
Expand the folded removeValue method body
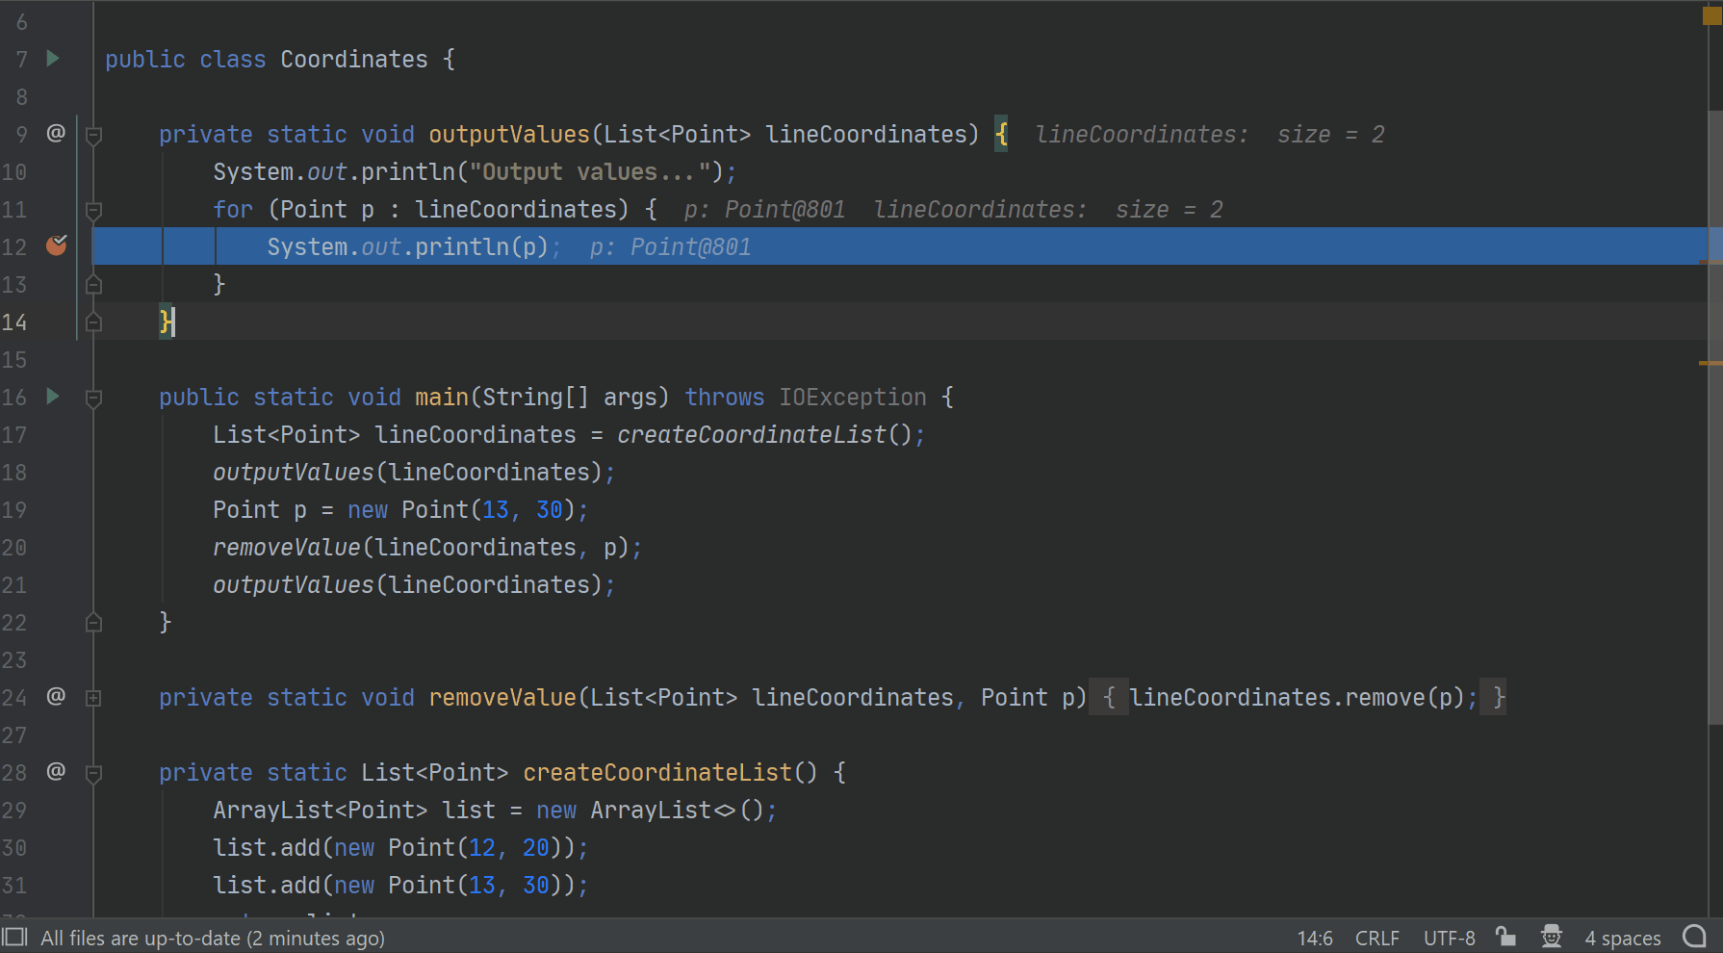click(x=93, y=697)
